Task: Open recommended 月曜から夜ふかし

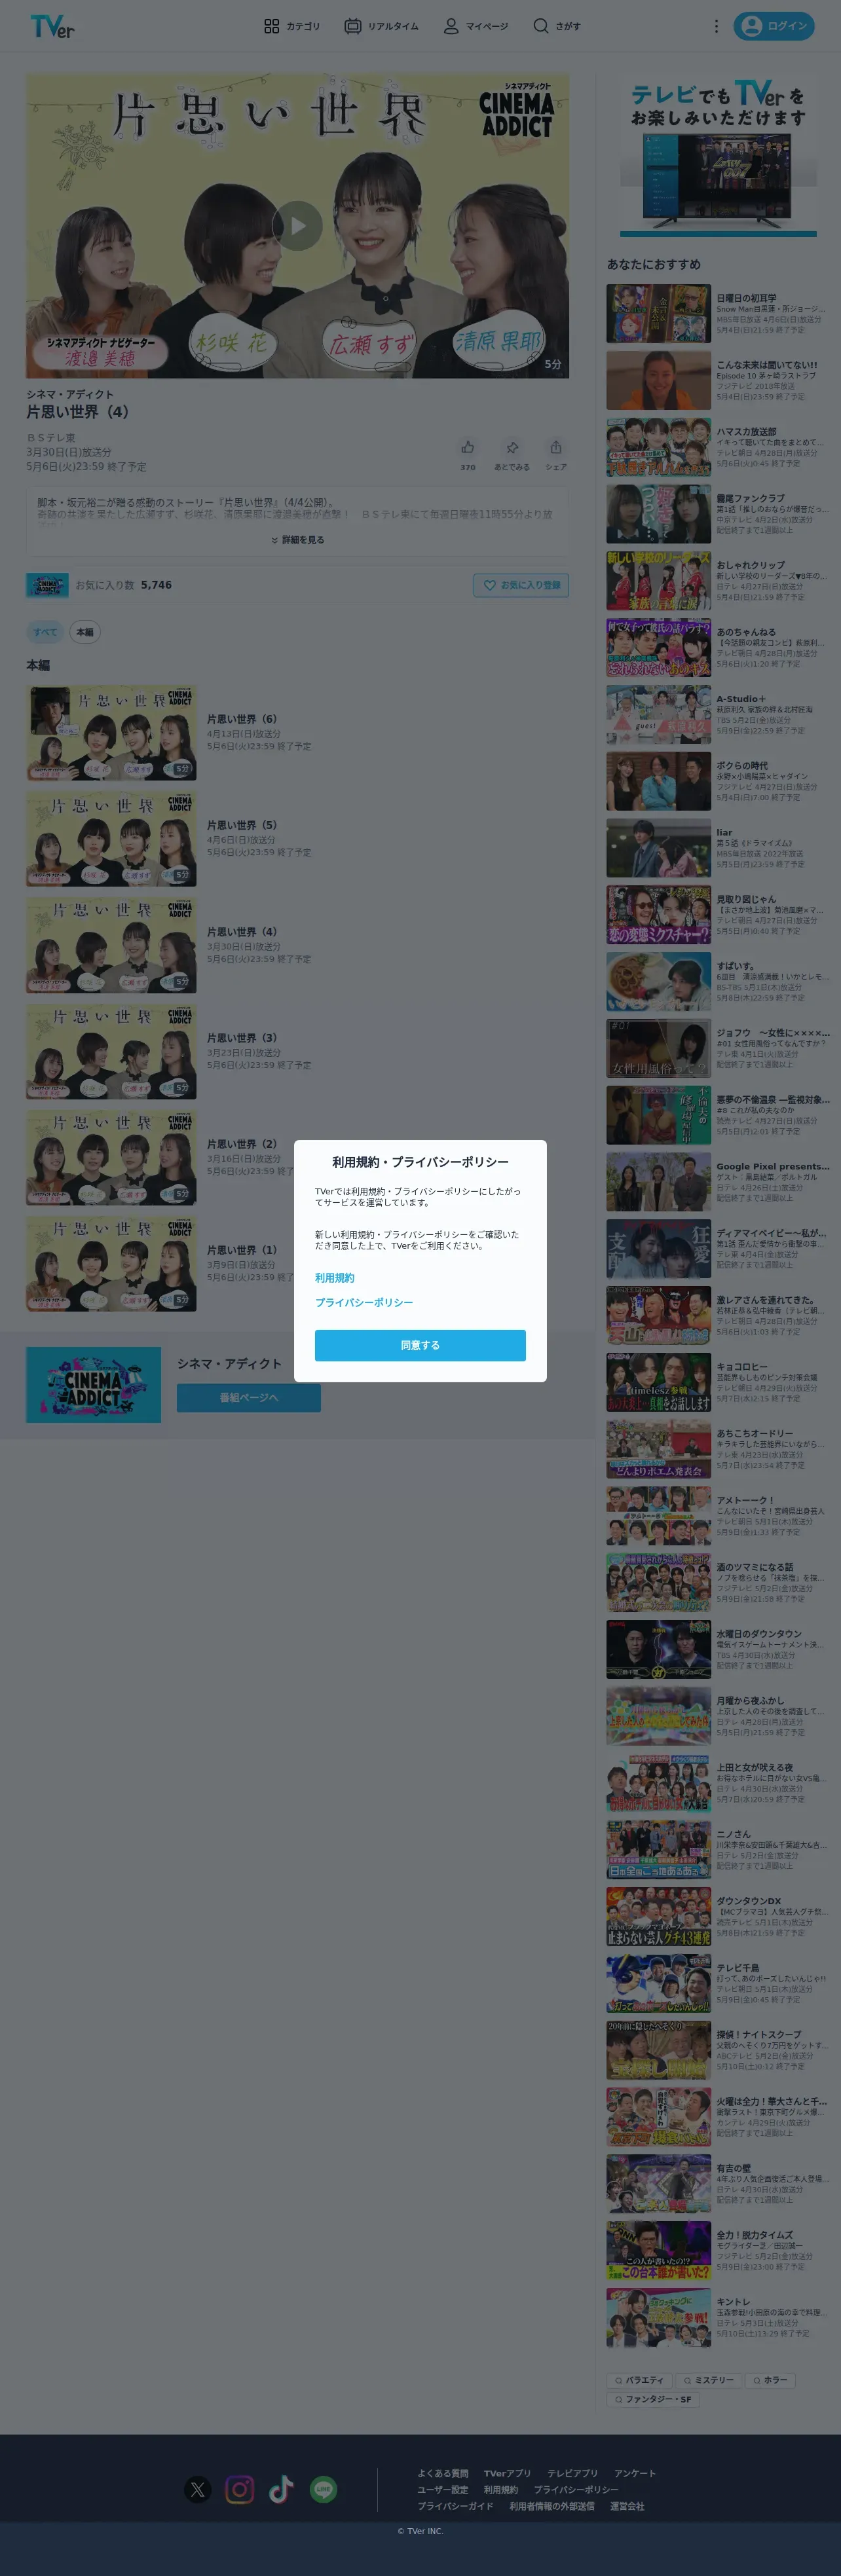Action: coord(718,1716)
